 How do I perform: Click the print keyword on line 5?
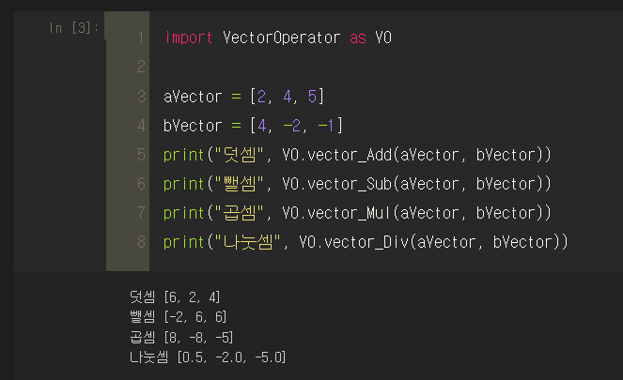tap(183, 155)
